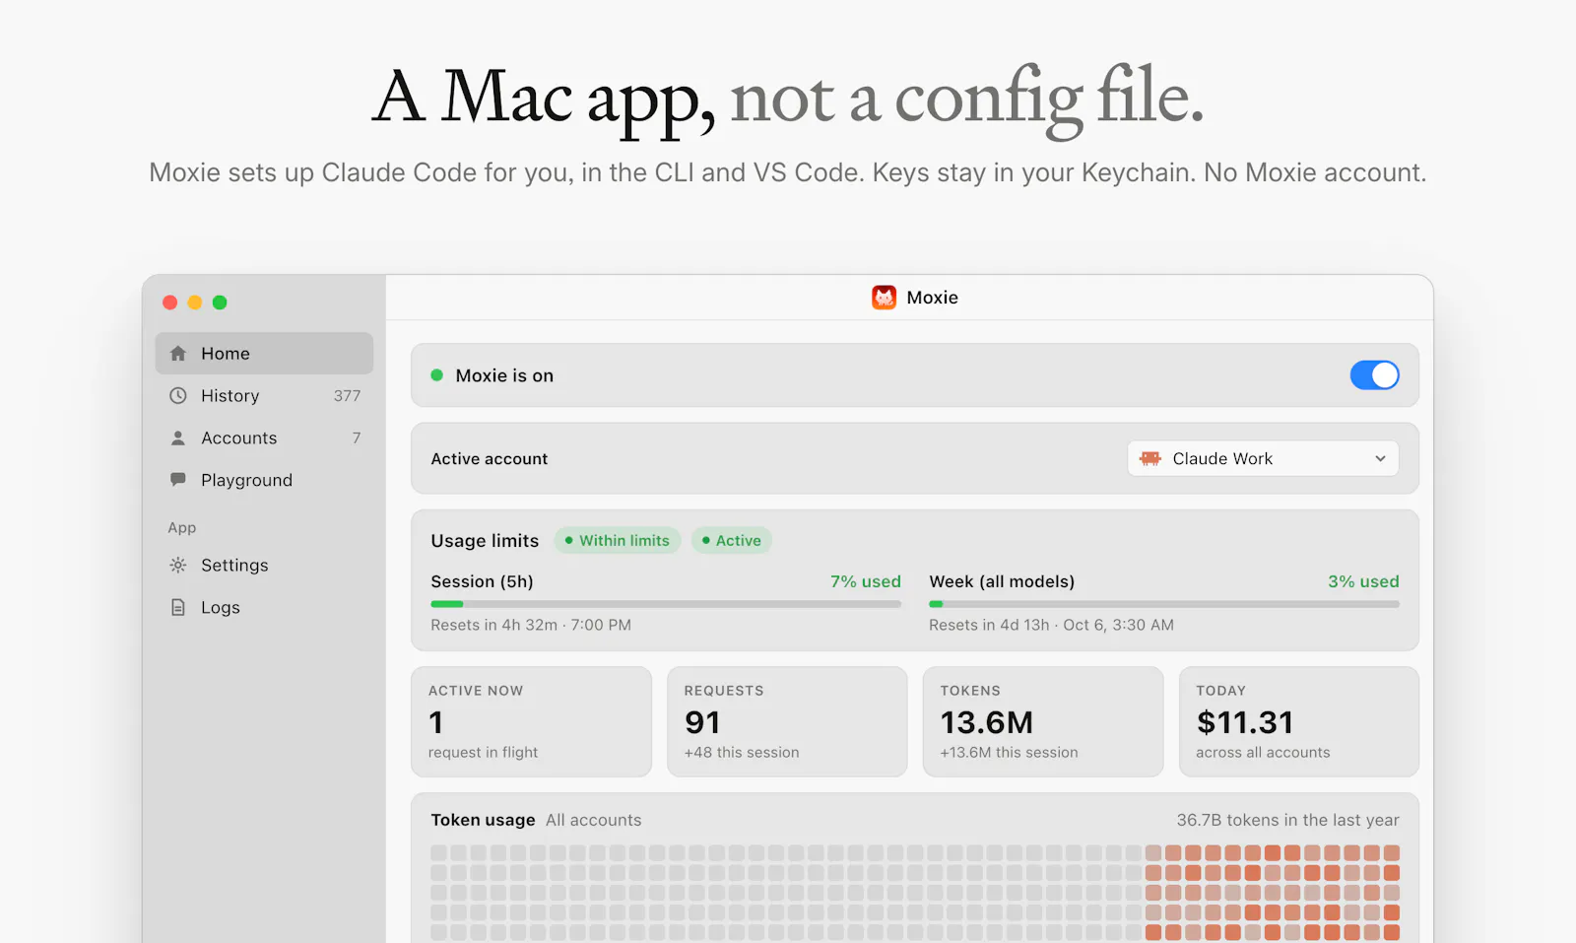Click the 'Usage limits' heading

(x=485, y=540)
